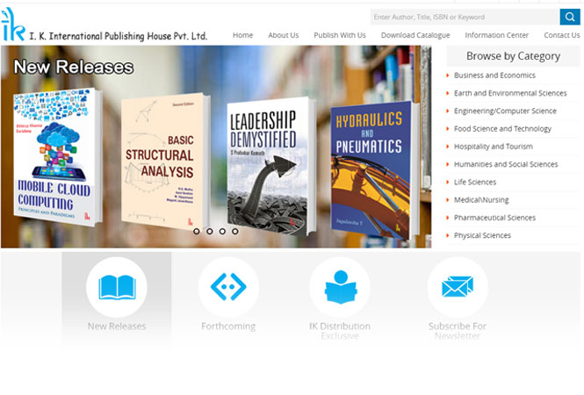
Task: Open Publish With Us menu item
Action: 340,35
